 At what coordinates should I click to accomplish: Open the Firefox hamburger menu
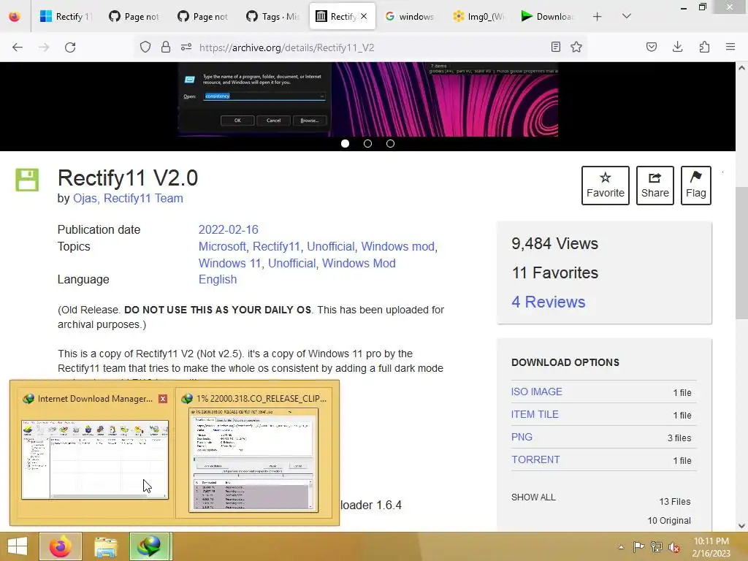pyautogui.click(x=730, y=47)
